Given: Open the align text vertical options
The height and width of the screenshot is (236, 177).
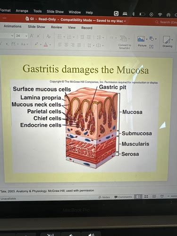Looking at the screenshot, I should [x=100, y=46].
